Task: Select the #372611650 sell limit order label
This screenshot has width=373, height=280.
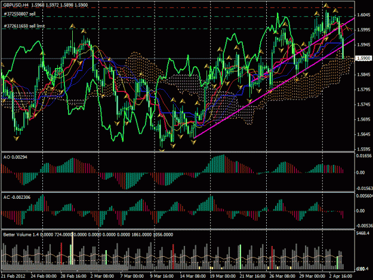Action: click(24, 26)
